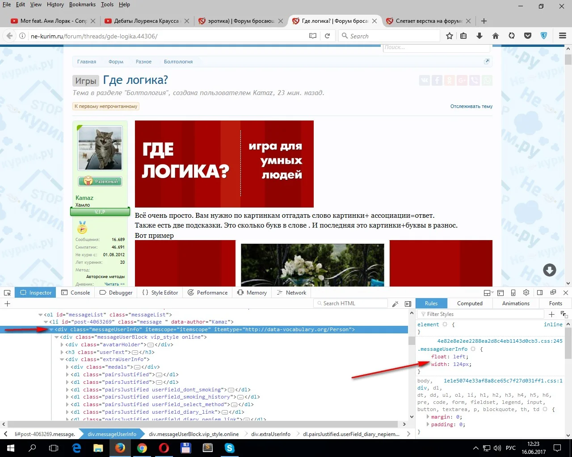Image resolution: width=572 pixels, height=457 pixels.
Task: Share the thread on Odnoklassniki
Action: [450, 80]
